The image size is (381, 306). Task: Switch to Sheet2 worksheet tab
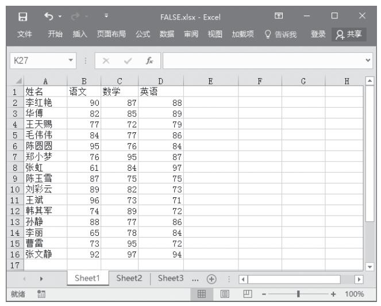pyautogui.click(x=129, y=278)
